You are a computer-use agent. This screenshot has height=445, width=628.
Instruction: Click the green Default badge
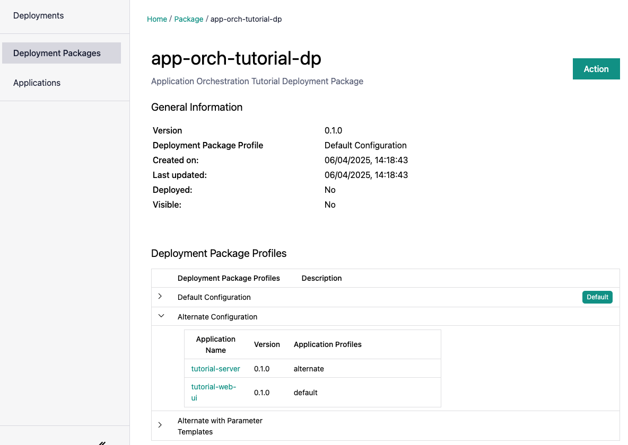click(597, 297)
